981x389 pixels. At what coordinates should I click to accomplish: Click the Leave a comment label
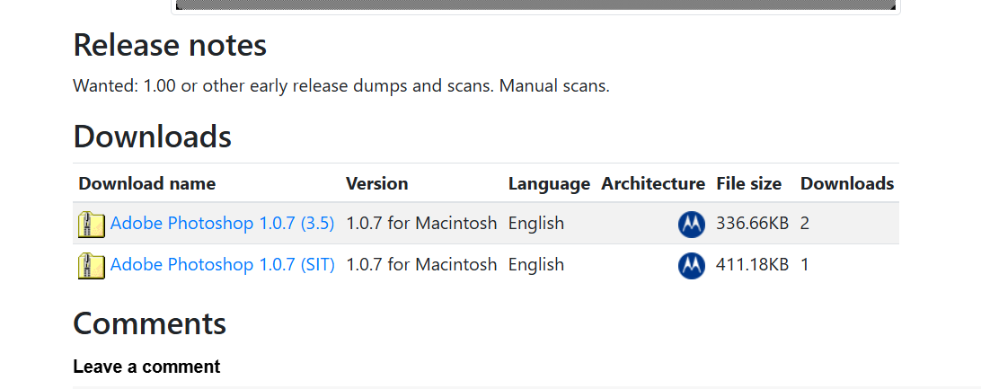146,367
